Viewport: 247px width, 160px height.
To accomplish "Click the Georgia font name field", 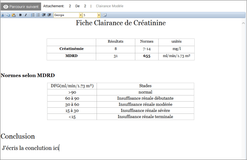I will (x=66, y=15).
